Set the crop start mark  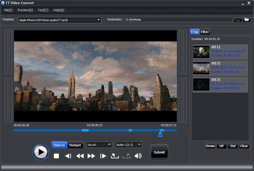115,156
